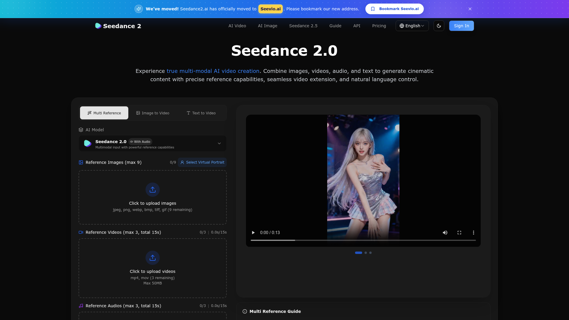This screenshot has height=320, width=569.
Task: Dismiss the announcement banner with X
Action: 470,9
